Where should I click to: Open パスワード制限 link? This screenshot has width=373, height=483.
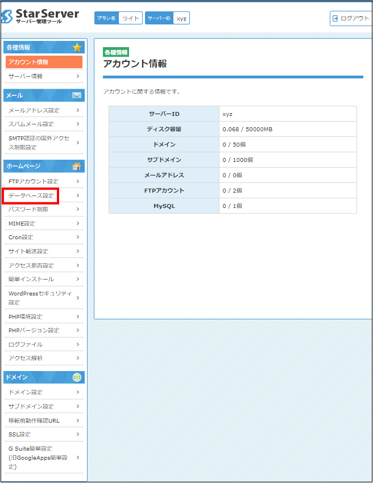coord(44,210)
